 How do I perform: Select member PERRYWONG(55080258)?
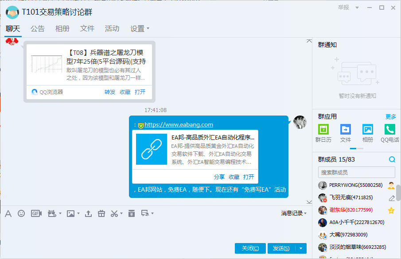pos(357,185)
